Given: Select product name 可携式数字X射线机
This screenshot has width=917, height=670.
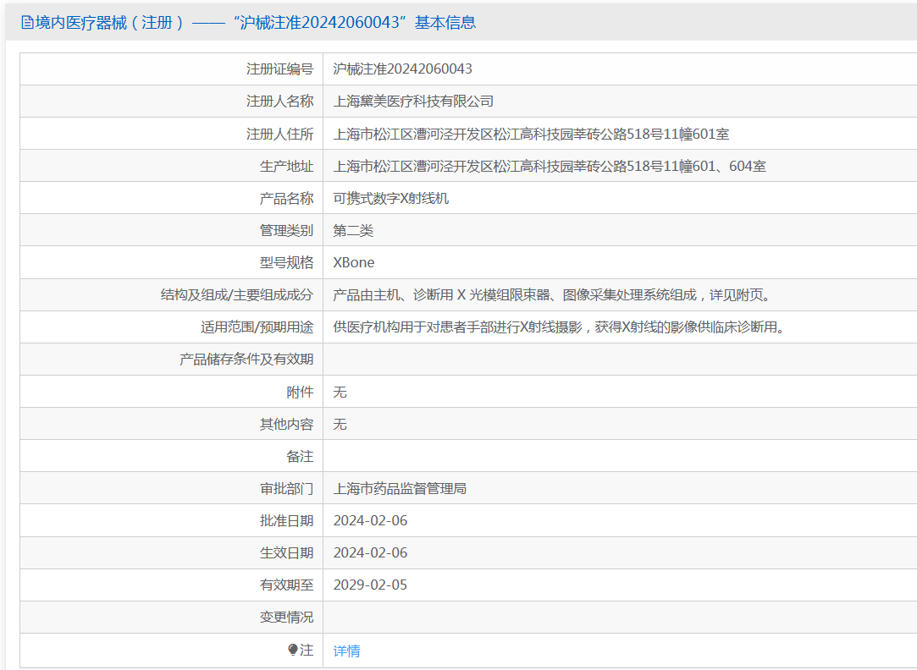Looking at the screenshot, I should pos(390,199).
